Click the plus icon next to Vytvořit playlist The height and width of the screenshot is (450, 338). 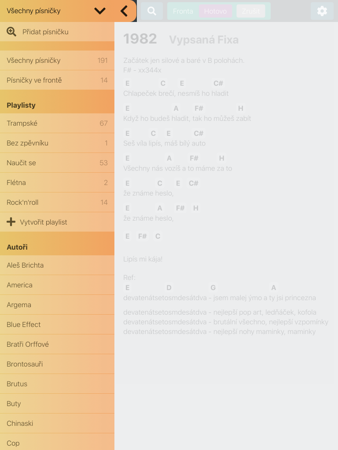click(x=11, y=222)
